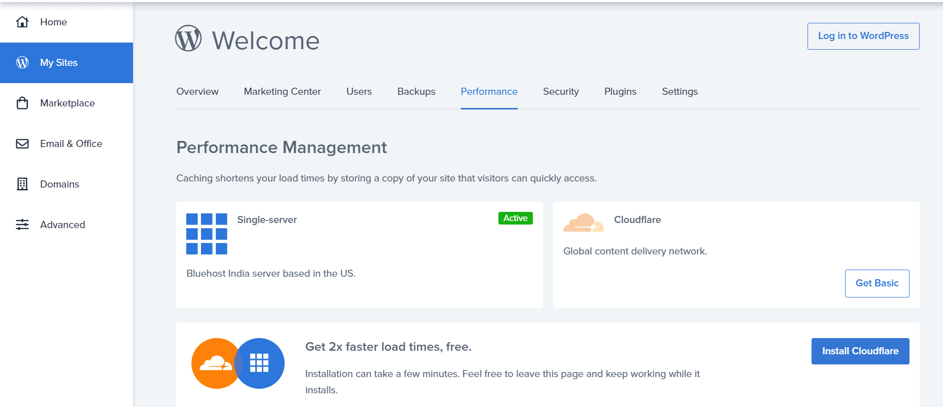Click the Home house icon in sidebar
The height and width of the screenshot is (407, 943).
pos(22,22)
